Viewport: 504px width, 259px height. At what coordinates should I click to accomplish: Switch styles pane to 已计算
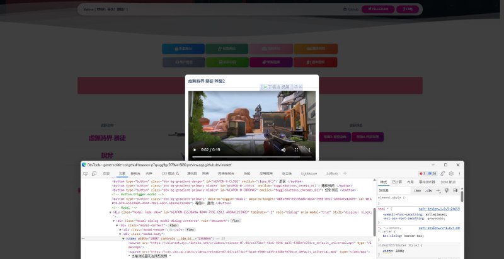[397, 182]
